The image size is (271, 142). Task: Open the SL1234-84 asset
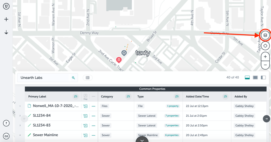click(x=42, y=116)
